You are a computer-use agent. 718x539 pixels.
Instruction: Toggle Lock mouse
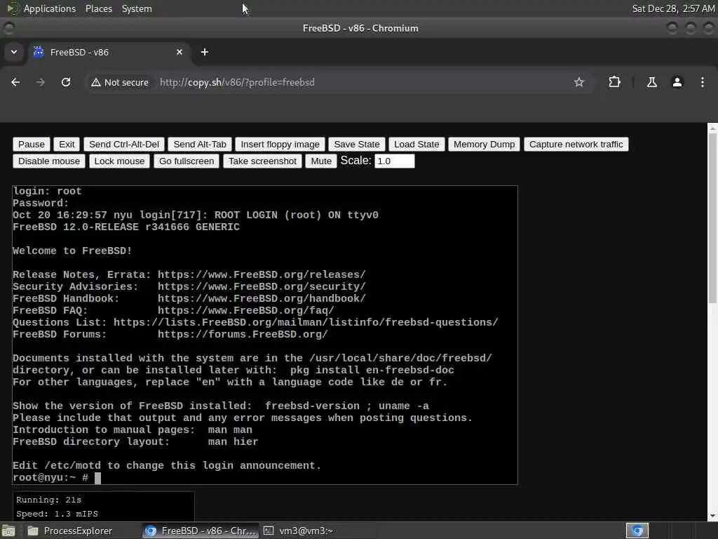(x=119, y=161)
